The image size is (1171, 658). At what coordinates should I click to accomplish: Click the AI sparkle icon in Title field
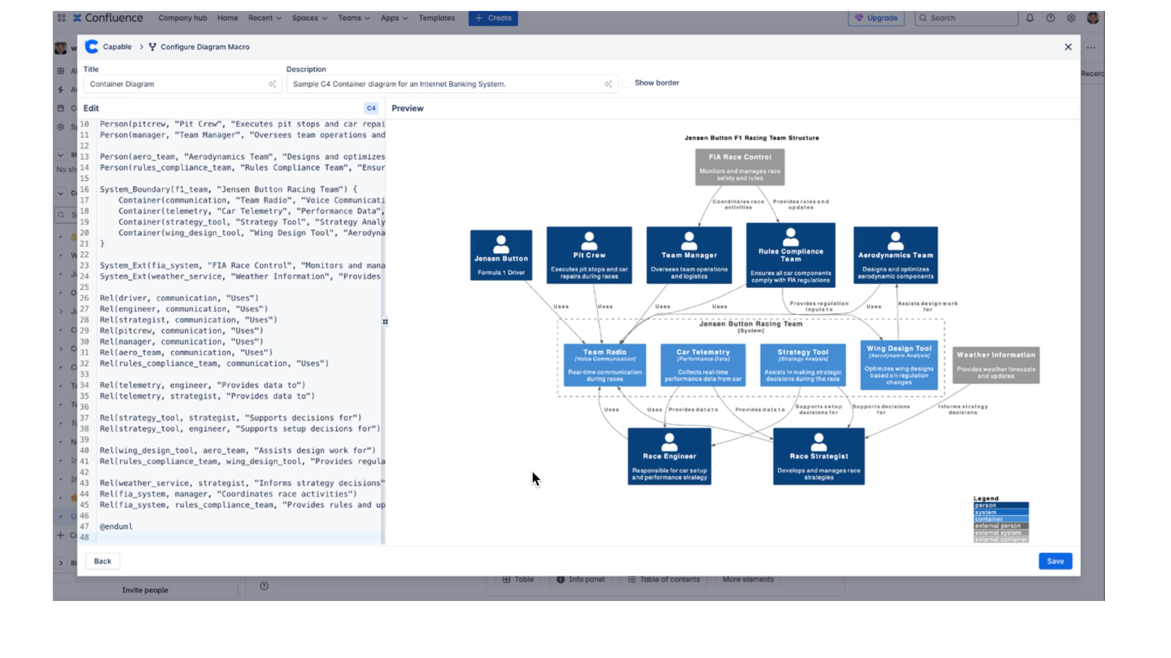(x=272, y=84)
